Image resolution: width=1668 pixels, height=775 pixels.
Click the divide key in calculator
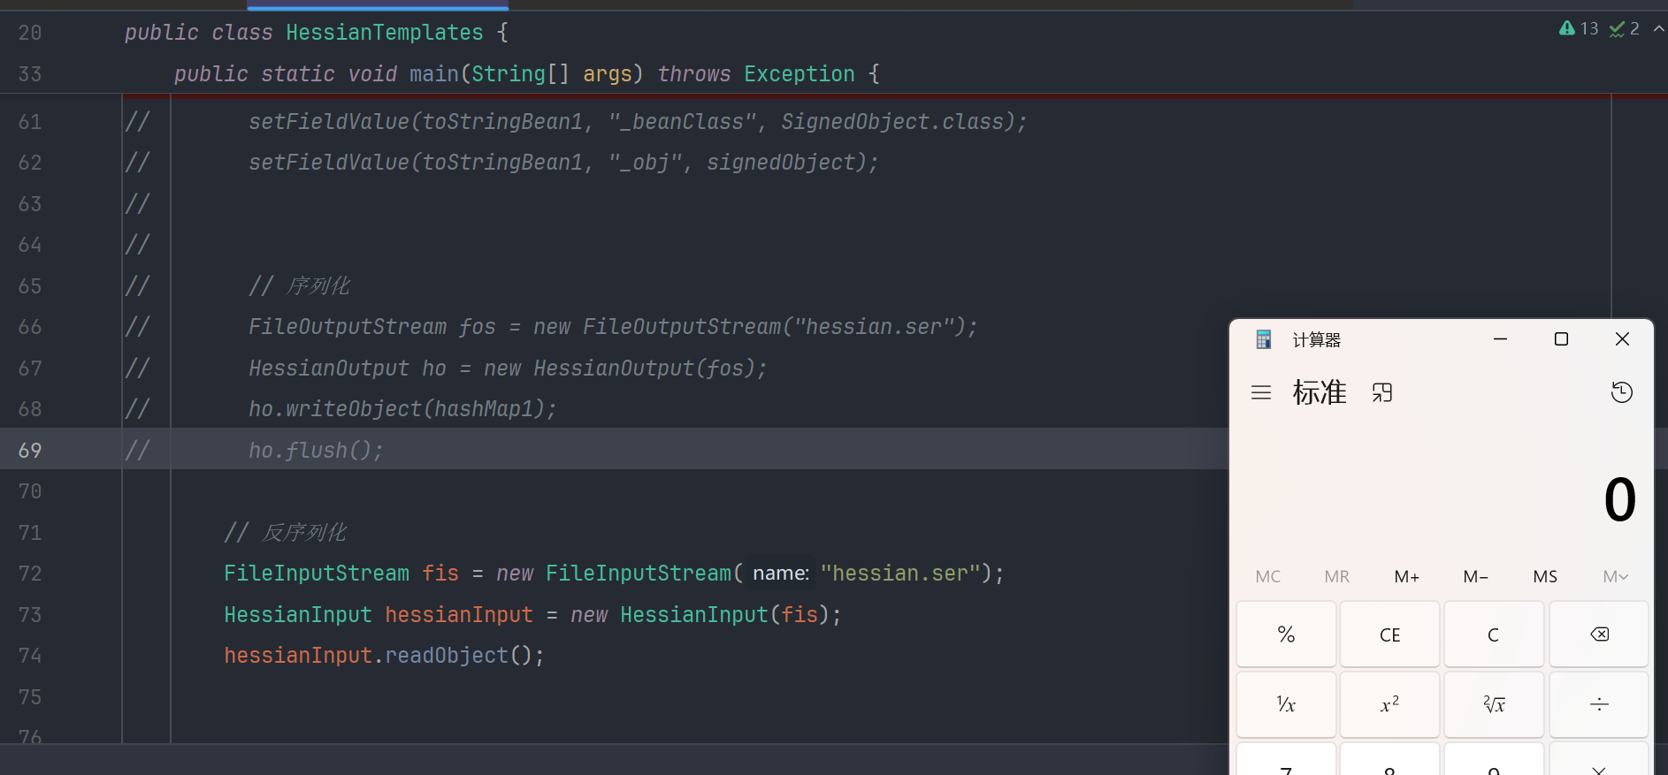click(x=1599, y=704)
